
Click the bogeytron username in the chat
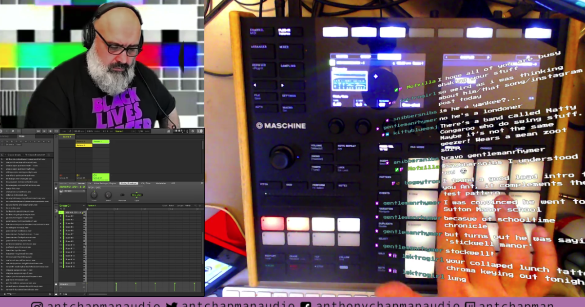point(422,183)
